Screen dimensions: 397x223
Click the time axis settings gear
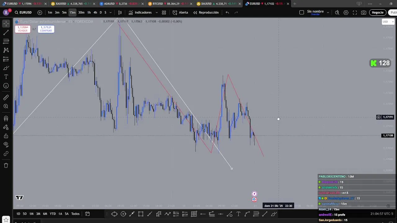[388, 206]
